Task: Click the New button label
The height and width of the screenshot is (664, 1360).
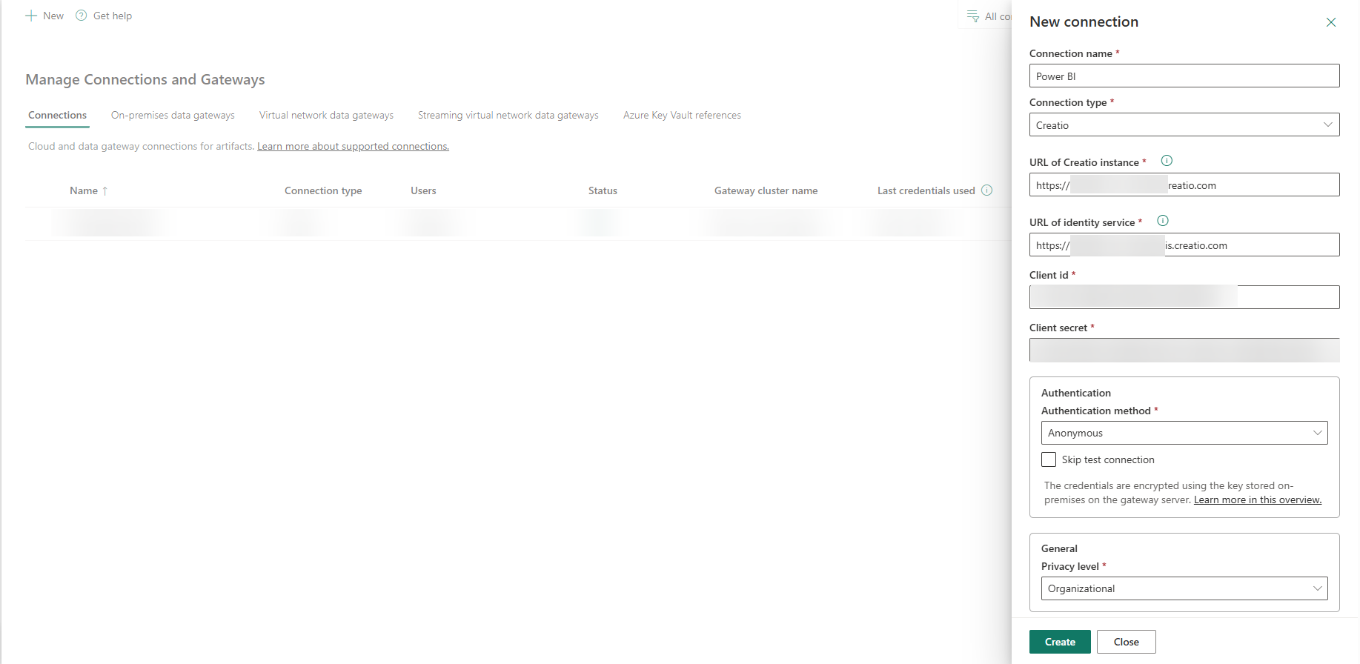Action: pyautogui.click(x=53, y=16)
